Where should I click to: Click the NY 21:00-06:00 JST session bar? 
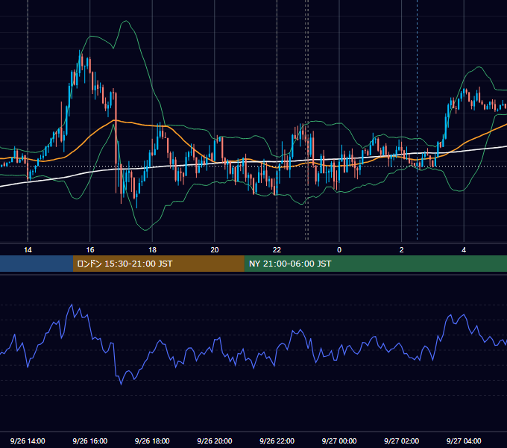coord(375,264)
